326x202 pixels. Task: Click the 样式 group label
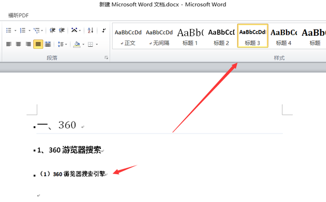click(x=279, y=58)
